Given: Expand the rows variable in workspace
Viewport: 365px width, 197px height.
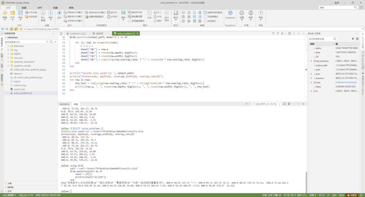Looking at the screenshot, I should (x=311, y=83).
